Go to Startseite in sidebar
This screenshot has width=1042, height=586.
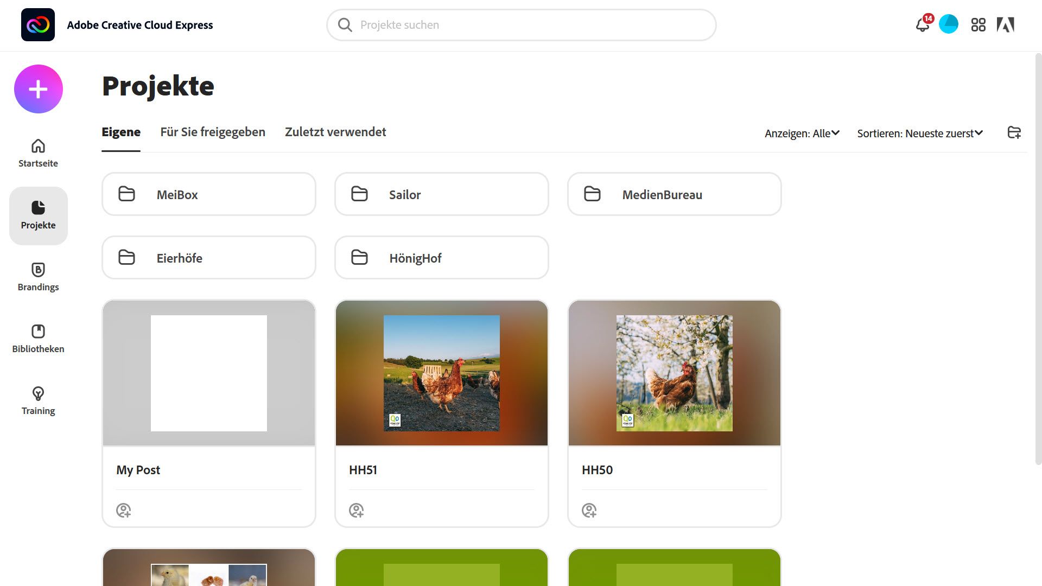(x=38, y=153)
